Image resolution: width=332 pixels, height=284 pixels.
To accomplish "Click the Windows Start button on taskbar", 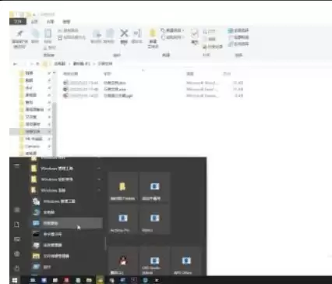I will (x=15, y=280).
